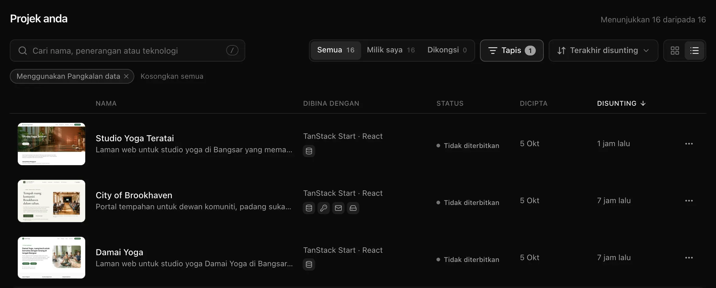Open more options for City of Brookhaven
Screen dimensions: 716x288
(x=689, y=201)
